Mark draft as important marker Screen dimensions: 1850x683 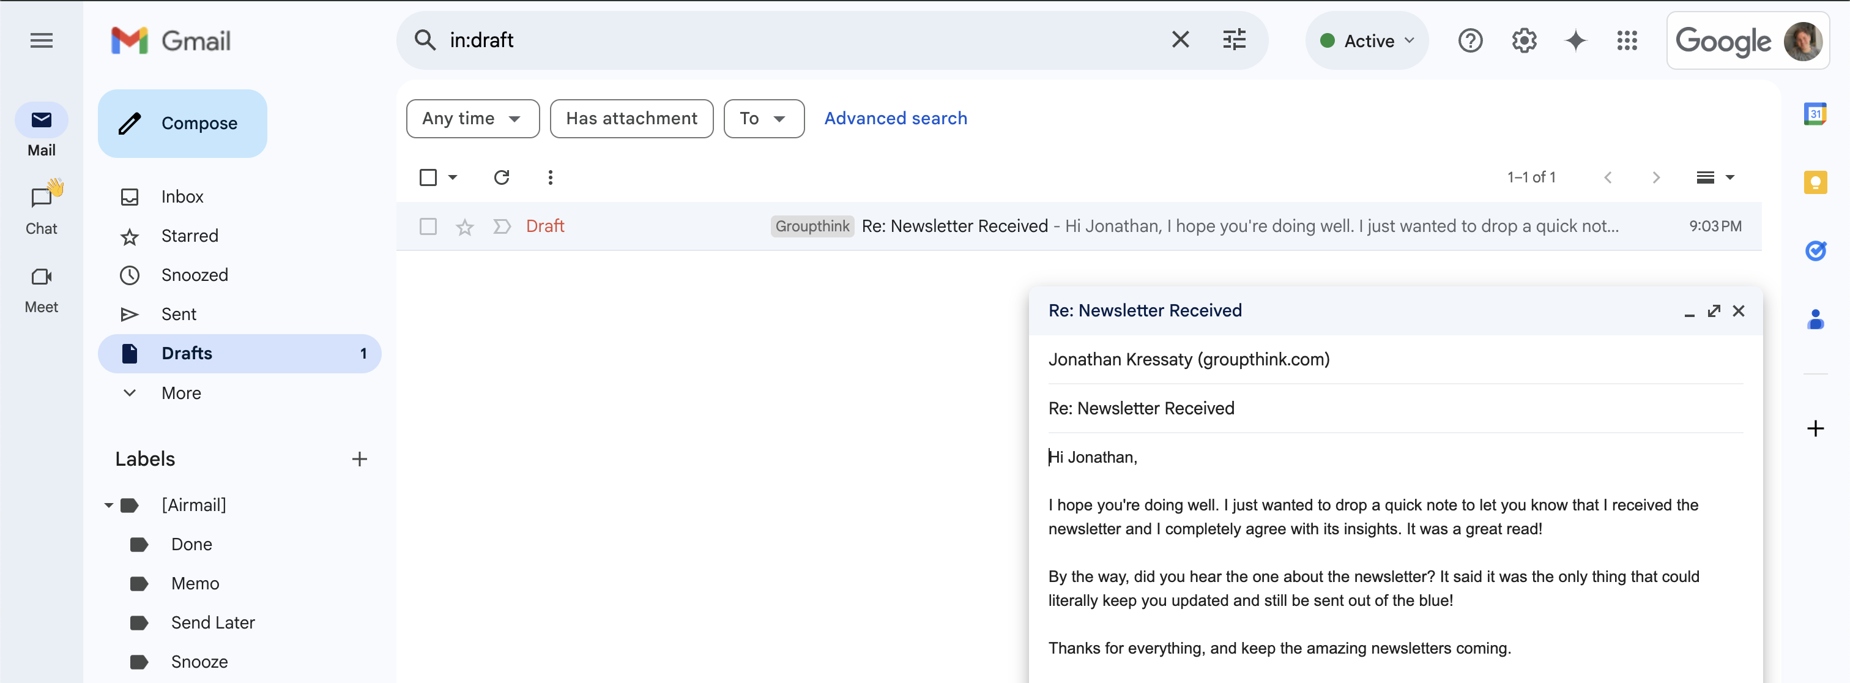502,227
